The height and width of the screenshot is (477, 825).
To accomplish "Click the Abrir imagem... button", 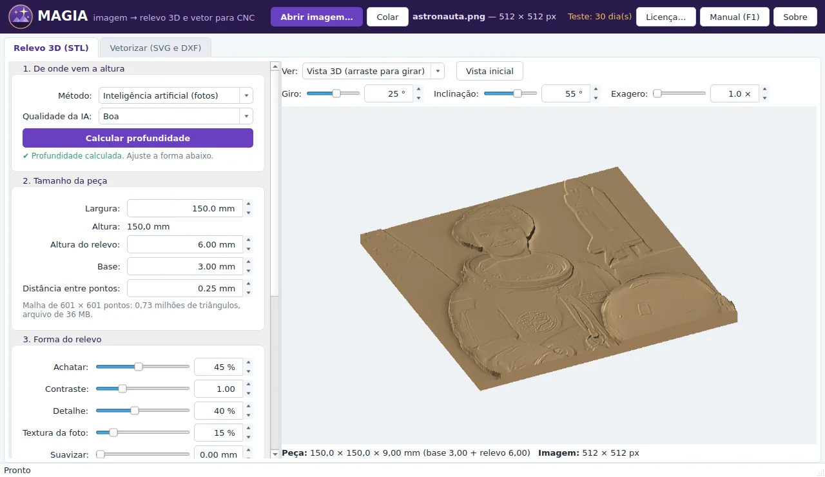I will tap(316, 17).
